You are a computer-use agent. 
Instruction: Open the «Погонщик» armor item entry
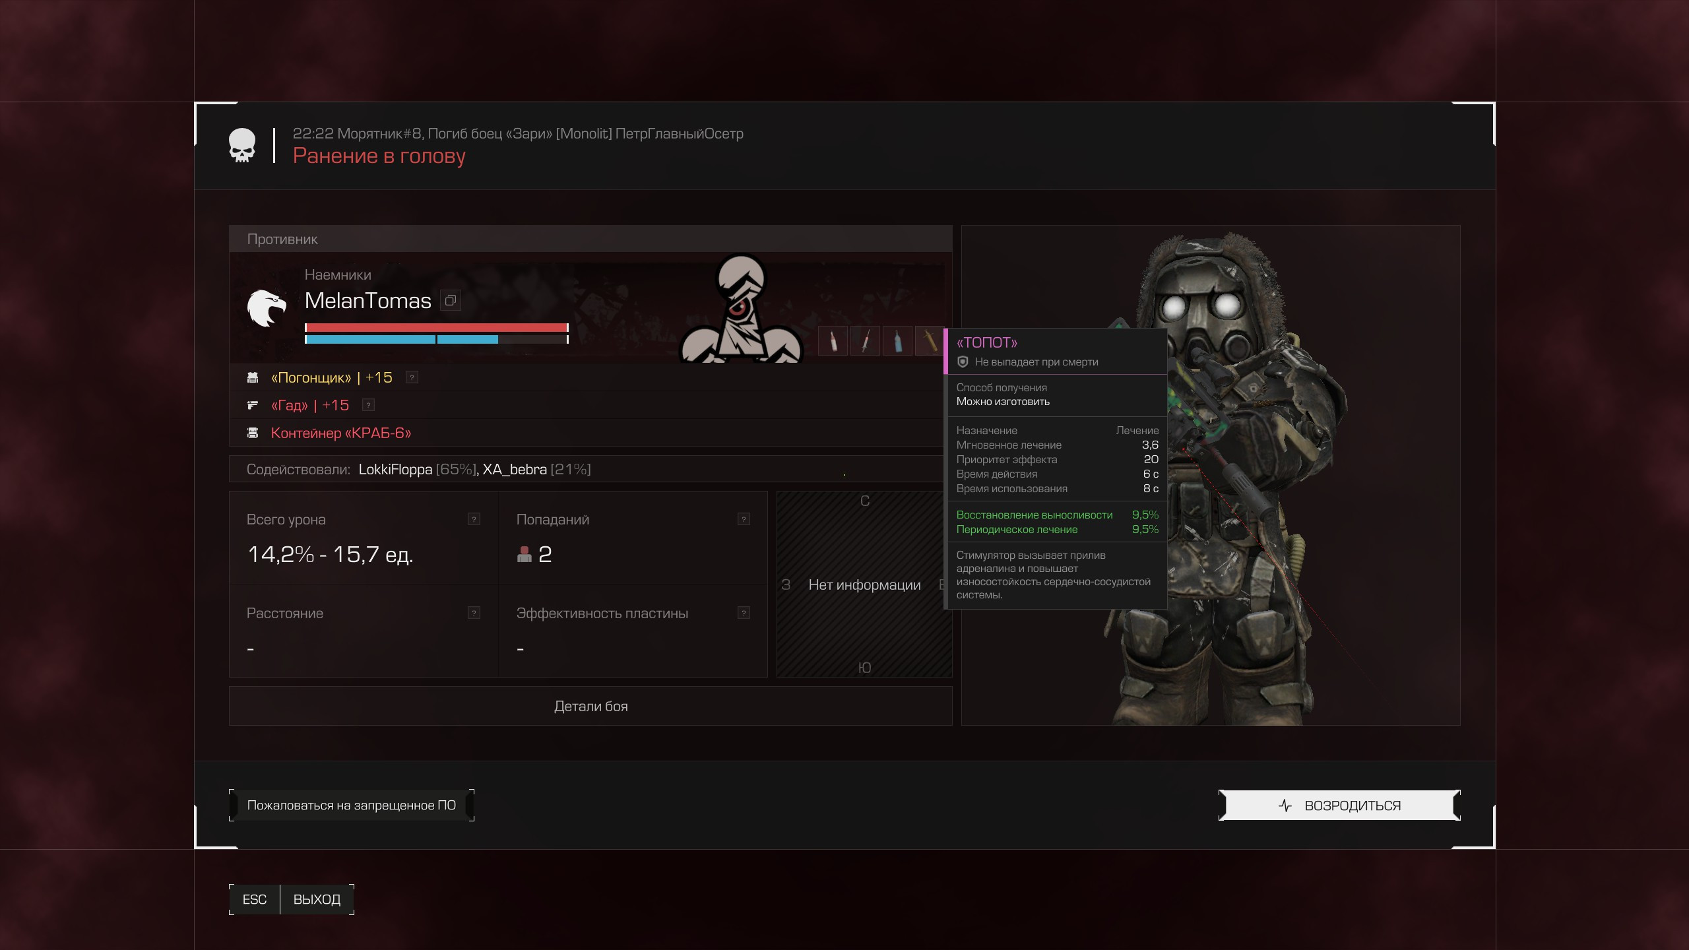click(332, 377)
